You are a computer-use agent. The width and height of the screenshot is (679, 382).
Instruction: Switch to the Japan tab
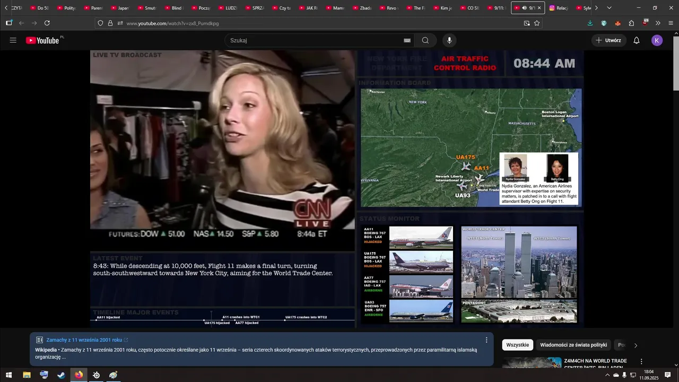[x=121, y=8]
